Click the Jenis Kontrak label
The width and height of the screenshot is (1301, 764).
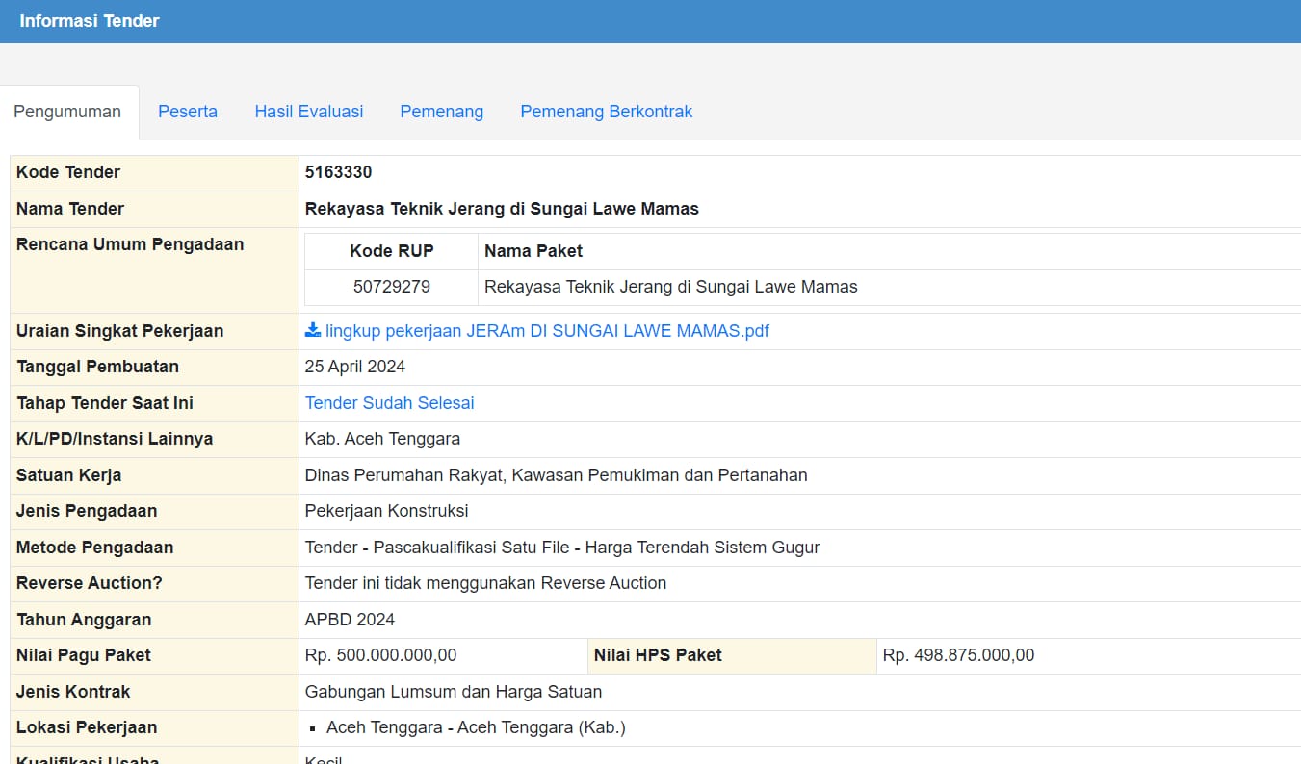coord(73,692)
